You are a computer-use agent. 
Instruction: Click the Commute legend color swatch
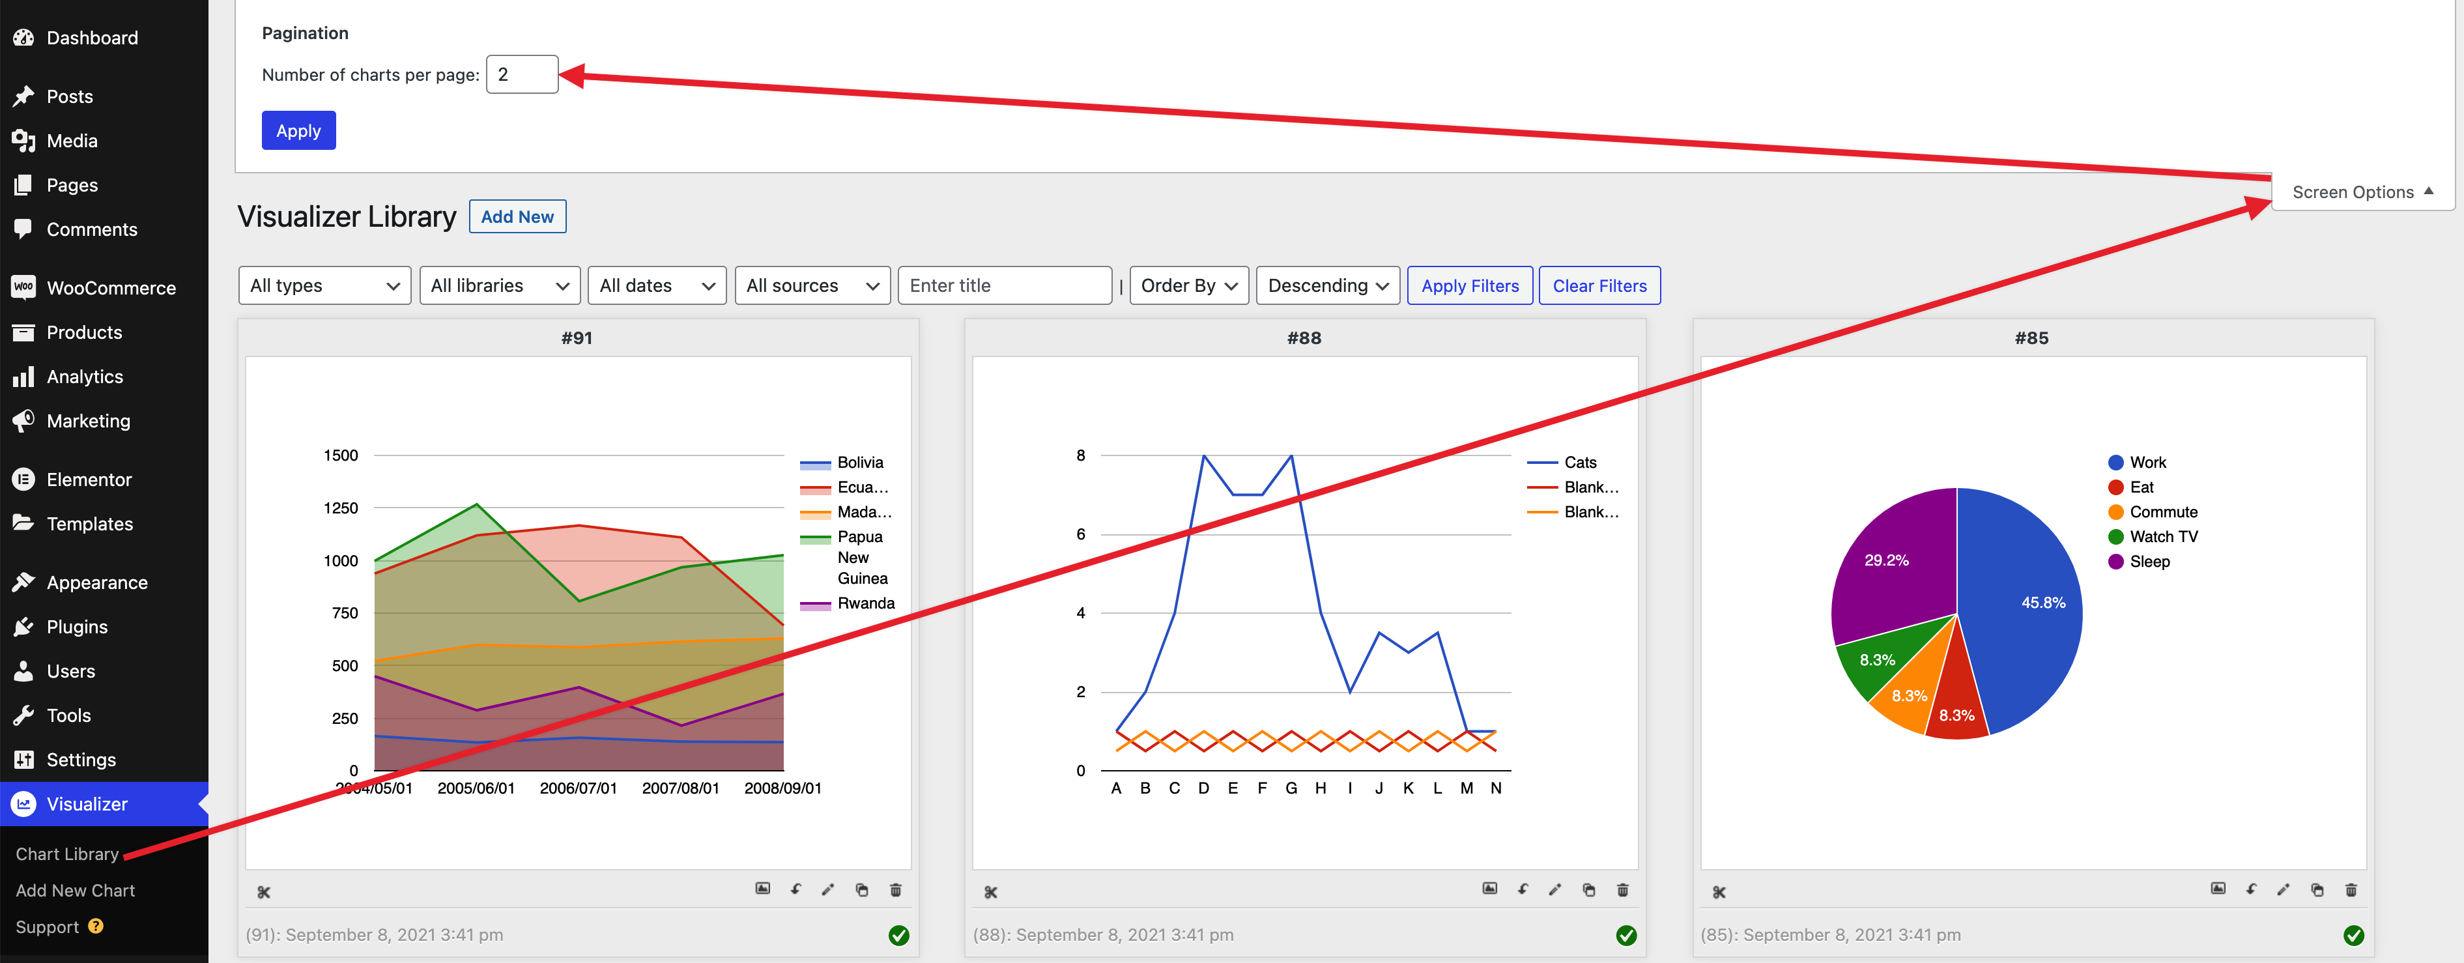click(x=2116, y=513)
